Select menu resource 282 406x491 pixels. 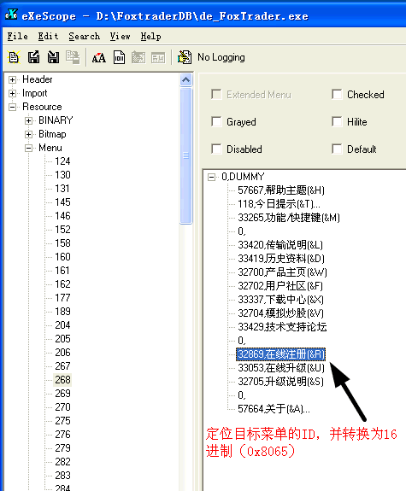click(x=62, y=462)
